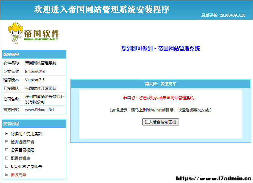Select the 阅读用户使用条款 step text

(26, 134)
